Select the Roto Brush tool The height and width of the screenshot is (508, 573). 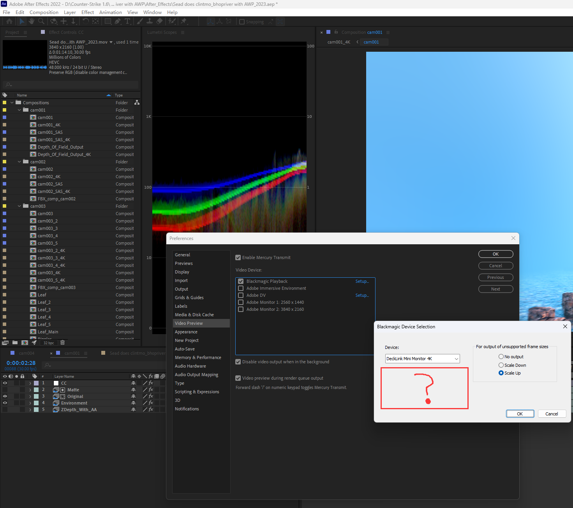point(171,21)
